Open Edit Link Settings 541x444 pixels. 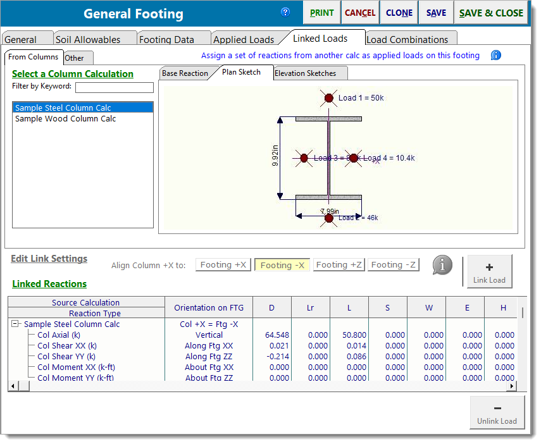click(x=49, y=258)
